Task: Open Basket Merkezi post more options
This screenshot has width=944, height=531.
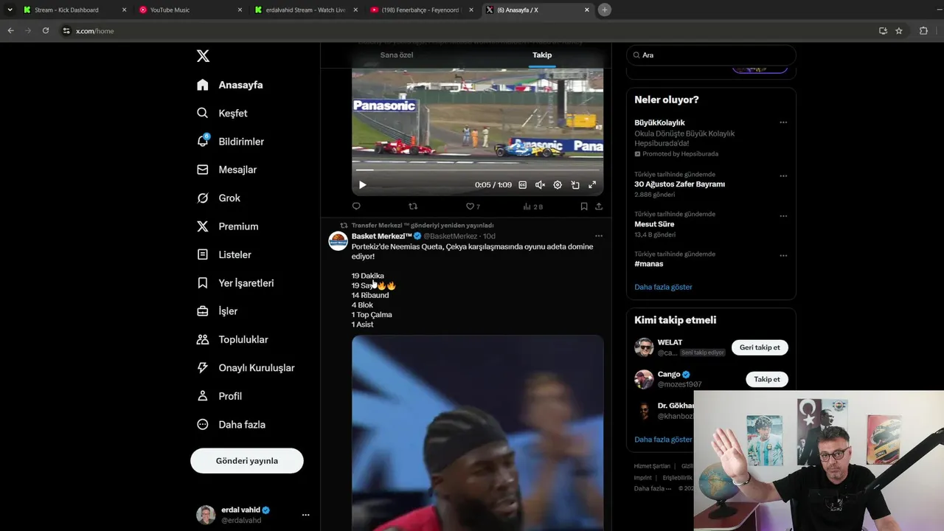Action: click(x=599, y=236)
